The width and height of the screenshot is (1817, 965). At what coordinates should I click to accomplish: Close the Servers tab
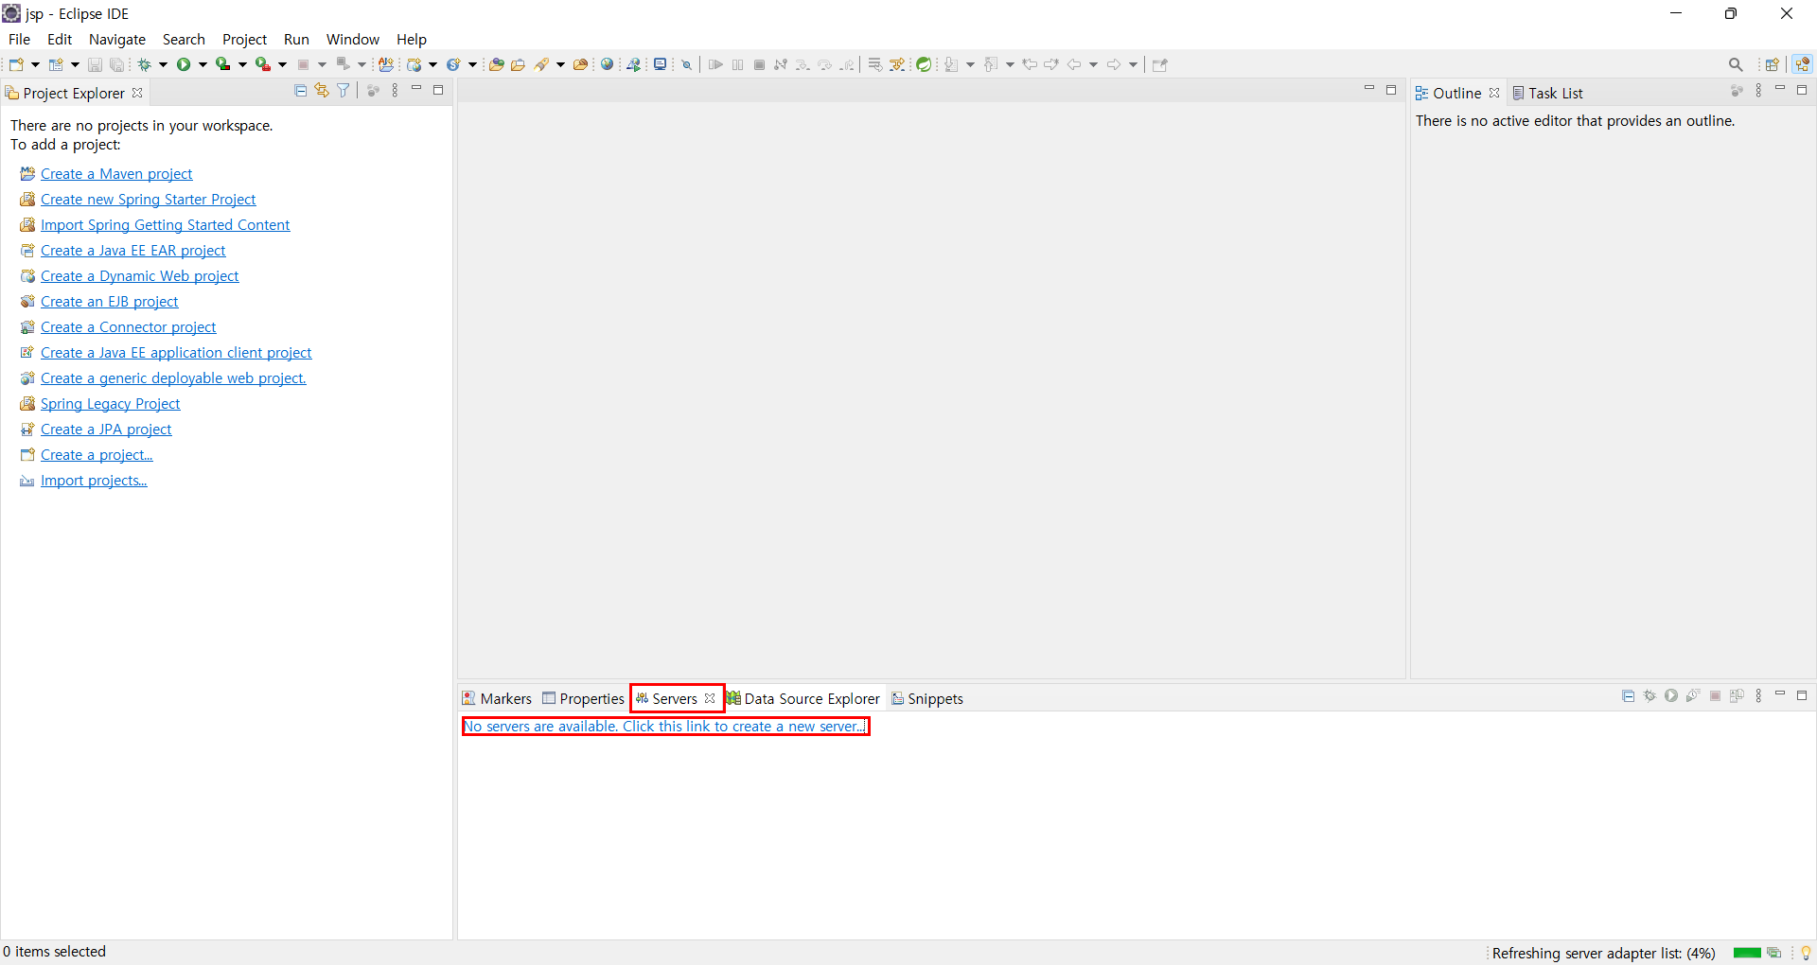tap(710, 698)
